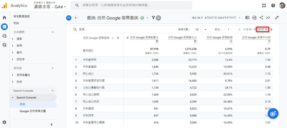
Task: Click the compare data icon
Action: point(247,18)
